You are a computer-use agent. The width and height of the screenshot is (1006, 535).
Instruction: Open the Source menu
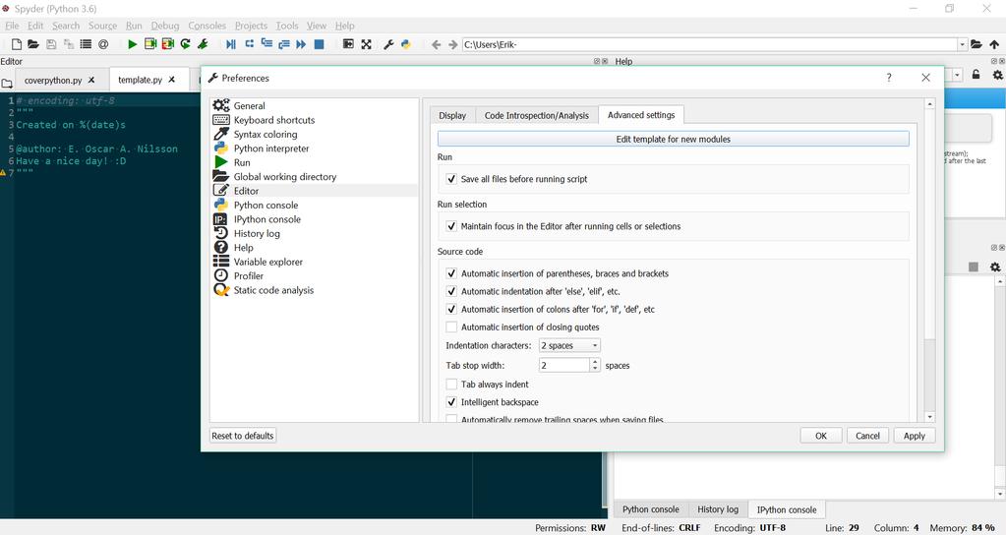[x=102, y=26]
